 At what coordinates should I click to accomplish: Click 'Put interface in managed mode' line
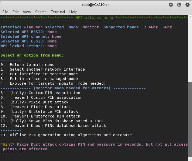(44, 79)
